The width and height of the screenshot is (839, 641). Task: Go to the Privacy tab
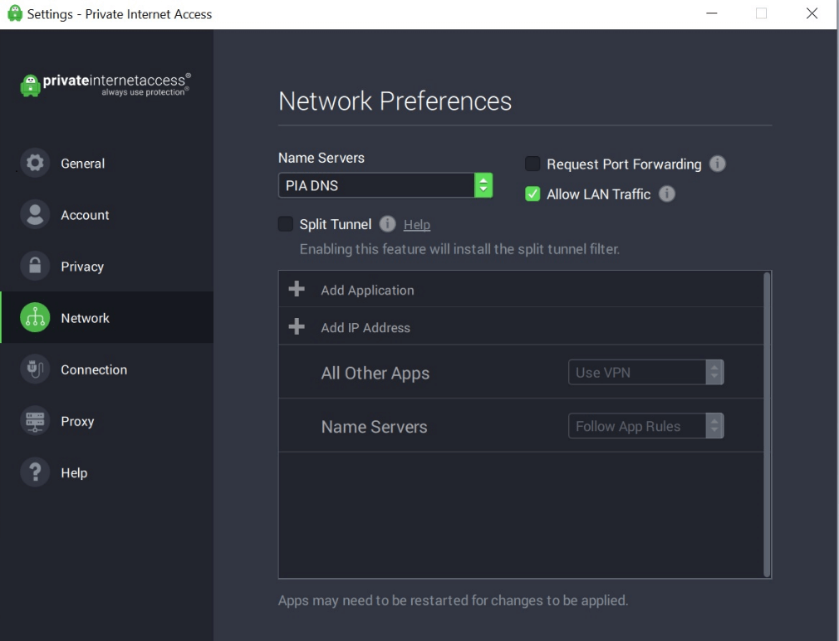107,267
